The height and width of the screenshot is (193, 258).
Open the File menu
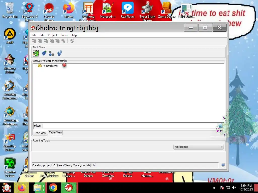coord(34,35)
